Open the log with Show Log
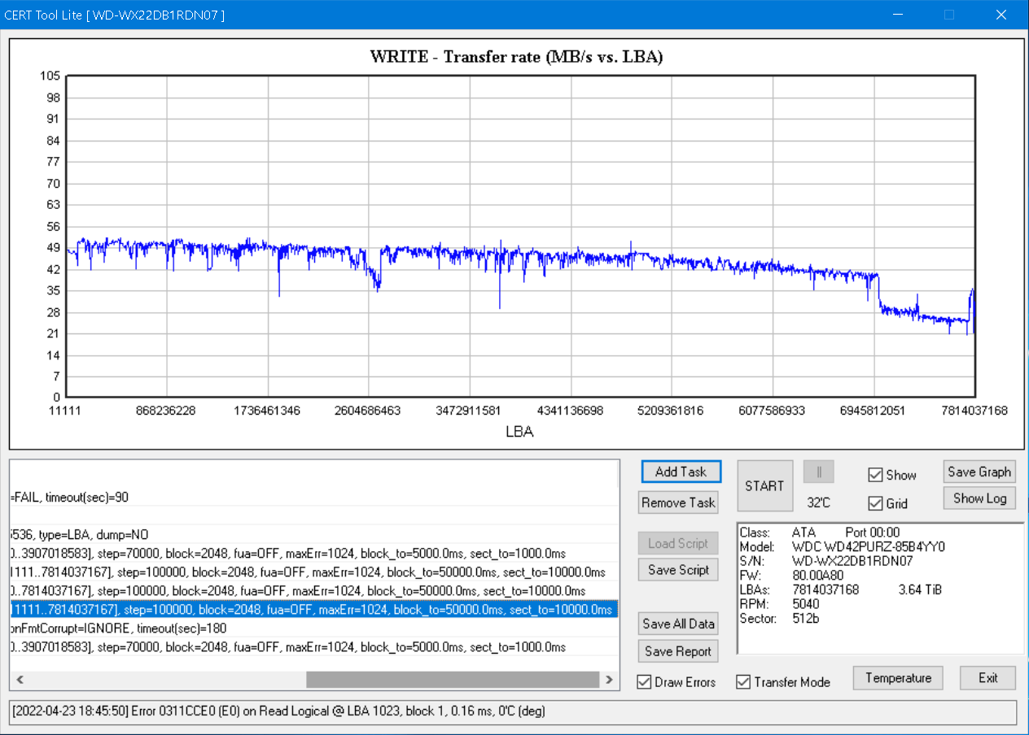The image size is (1029, 735). [x=979, y=498]
